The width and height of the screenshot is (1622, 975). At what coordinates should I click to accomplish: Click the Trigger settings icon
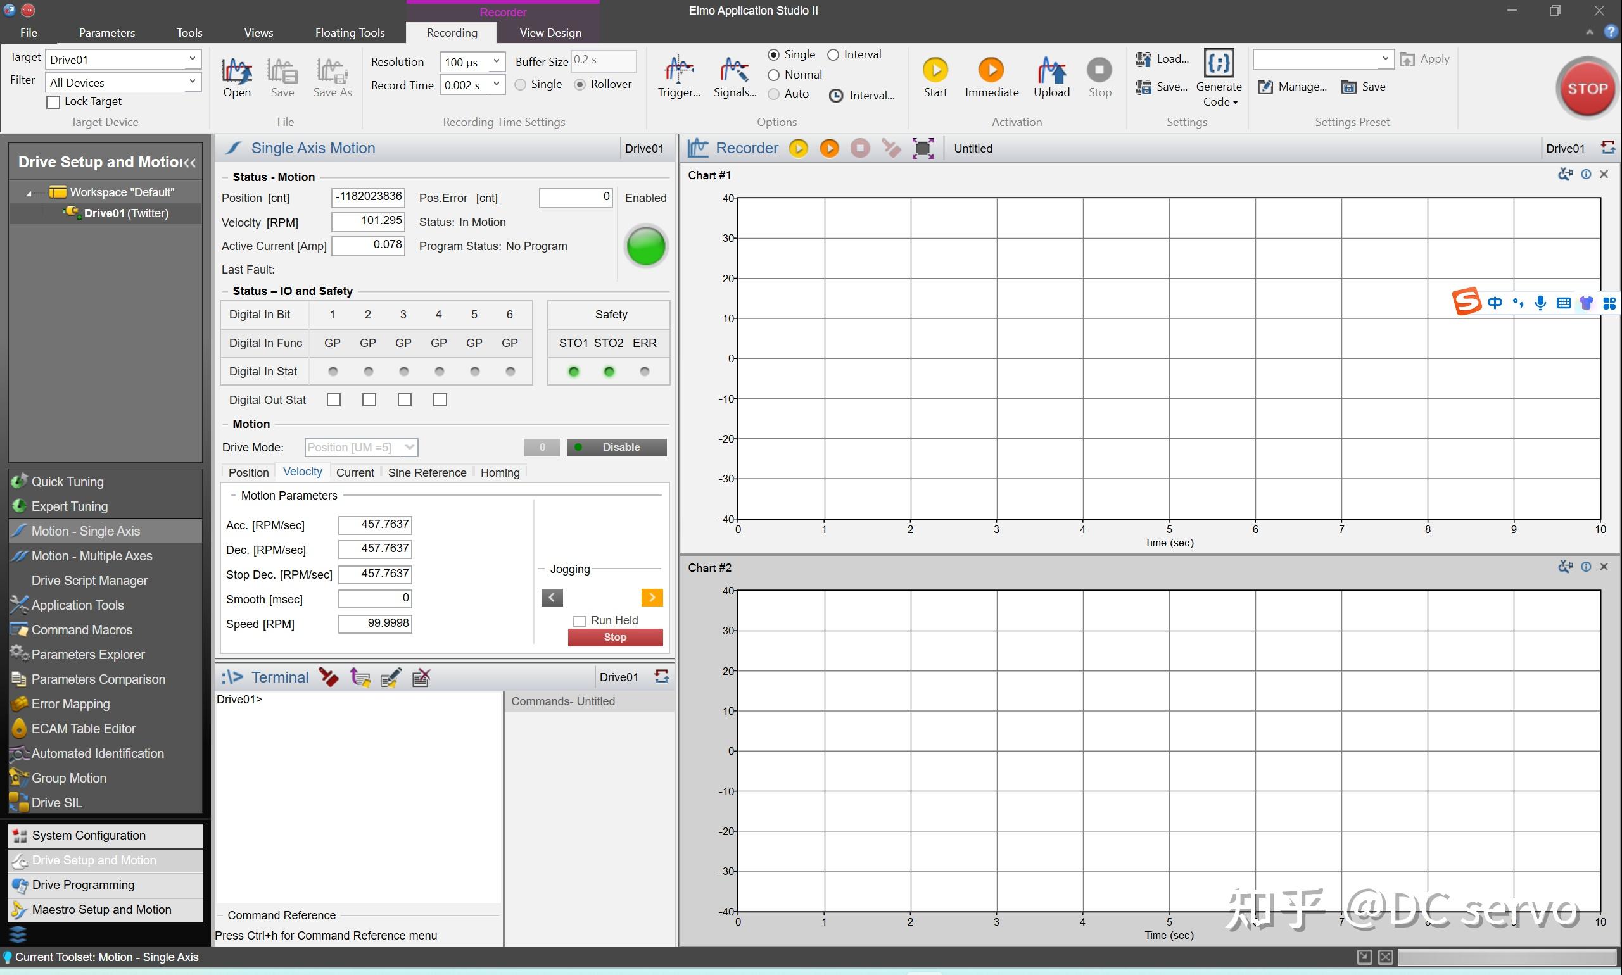[x=679, y=70]
